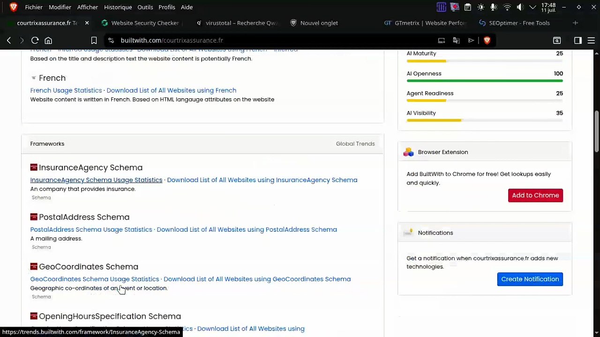Switch to the virustotal Recherche tab
Image resolution: width=600 pixels, height=337 pixels.
[x=237, y=23]
